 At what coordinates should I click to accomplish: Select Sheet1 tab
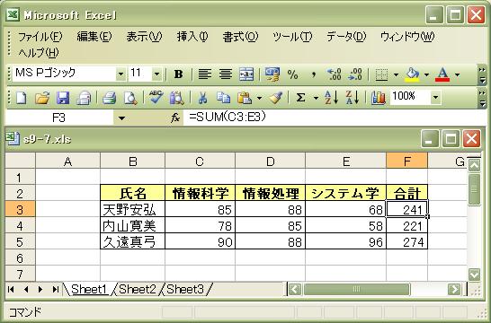[x=89, y=289]
